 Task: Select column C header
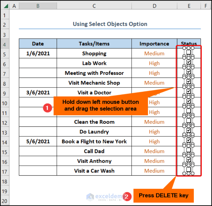coord(94,6)
